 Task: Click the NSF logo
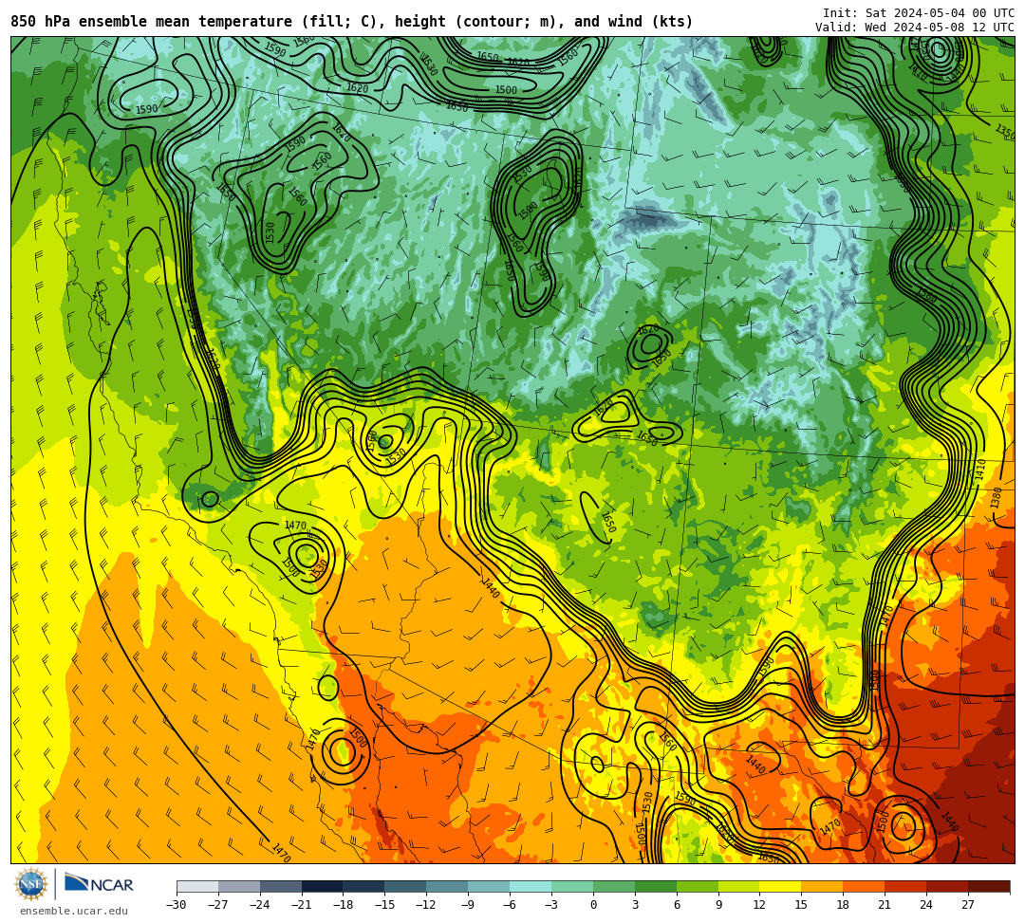30,885
